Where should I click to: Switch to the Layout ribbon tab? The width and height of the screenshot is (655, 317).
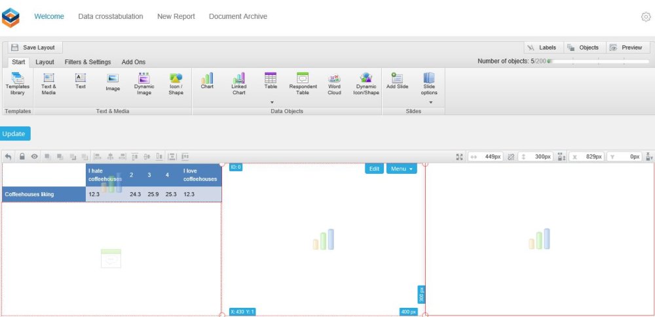click(45, 62)
